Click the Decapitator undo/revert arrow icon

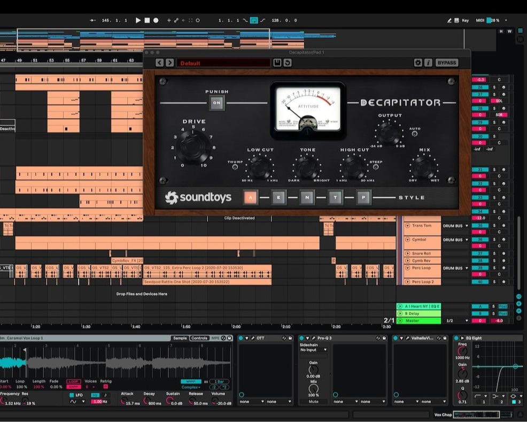pos(288,63)
